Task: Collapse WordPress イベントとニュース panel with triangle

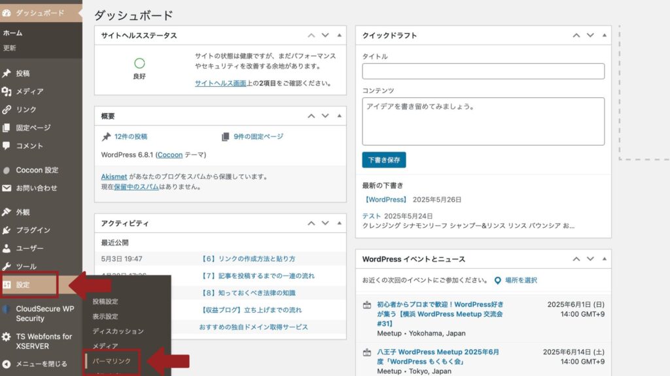Action: point(604,259)
